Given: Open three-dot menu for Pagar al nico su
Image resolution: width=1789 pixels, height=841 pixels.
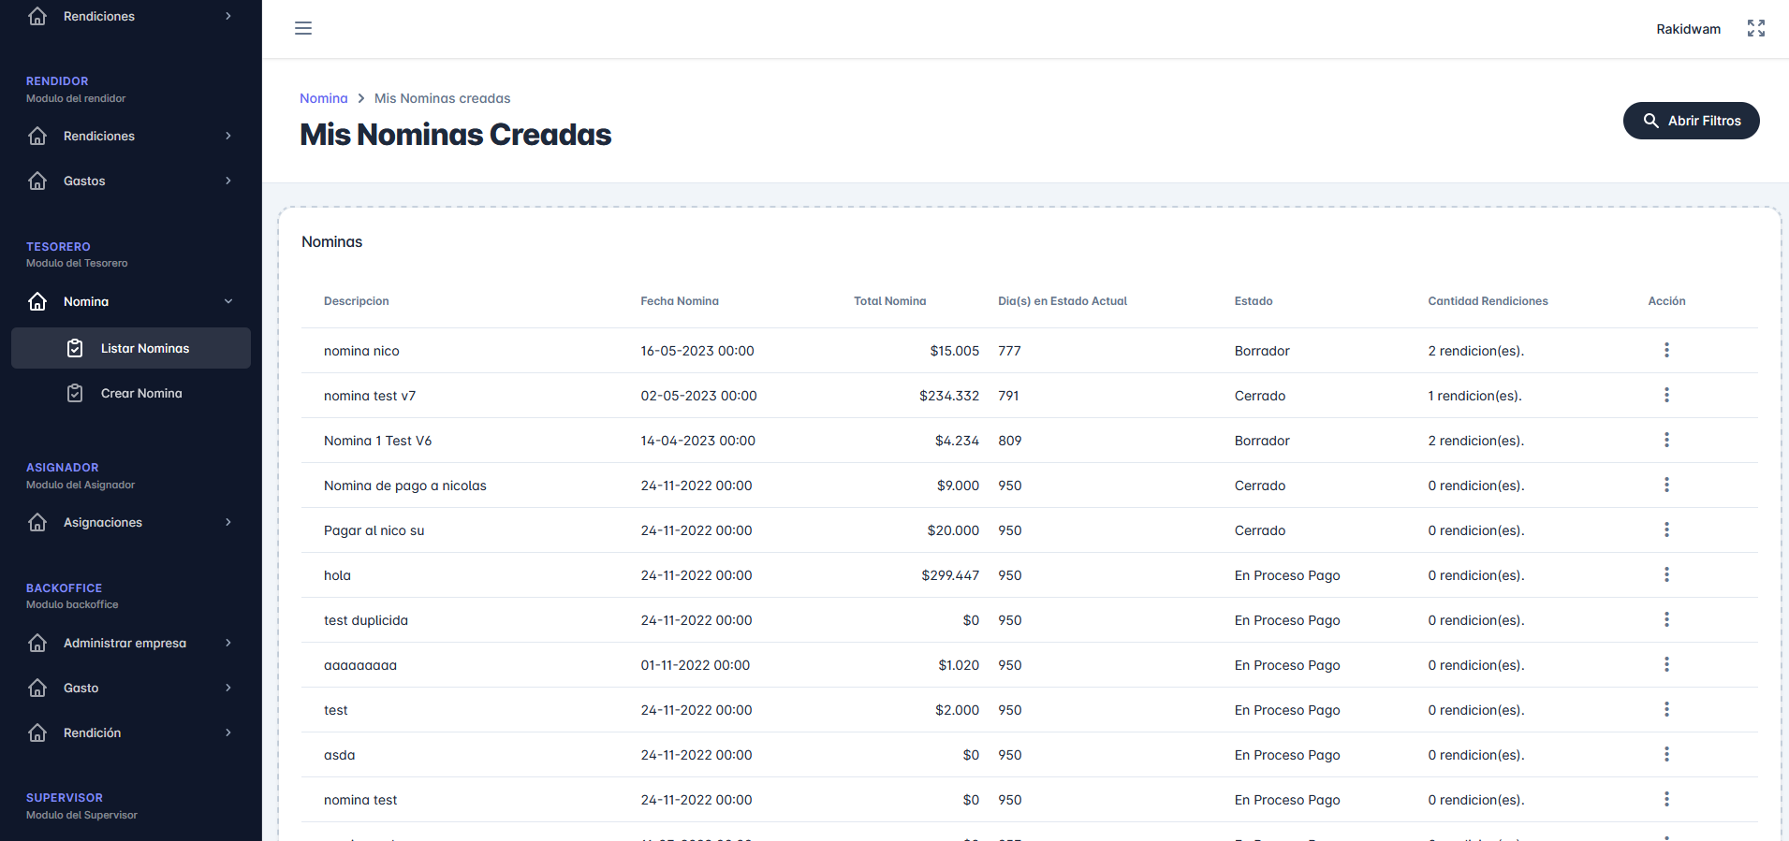Looking at the screenshot, I should click(1665, 529).
